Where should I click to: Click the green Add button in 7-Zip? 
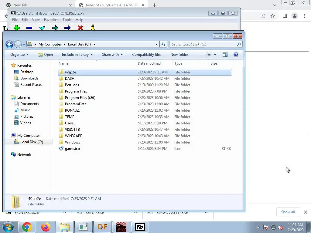(17, 28)
